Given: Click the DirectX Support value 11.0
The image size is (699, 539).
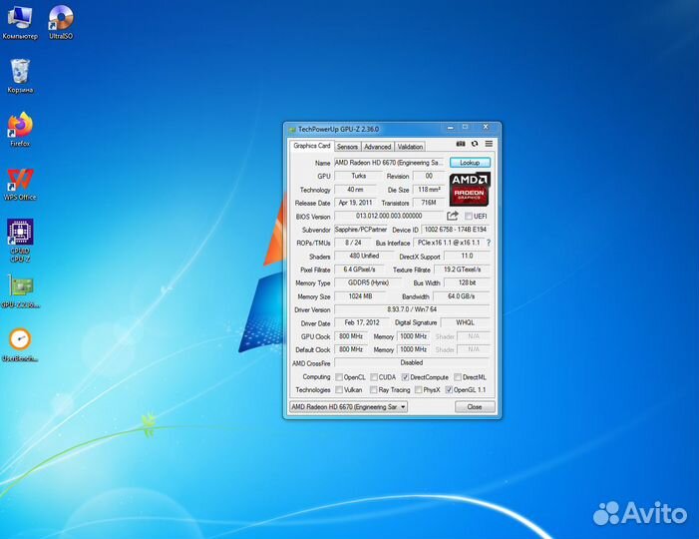Looking at the screenshot, I should coord(468,257).
